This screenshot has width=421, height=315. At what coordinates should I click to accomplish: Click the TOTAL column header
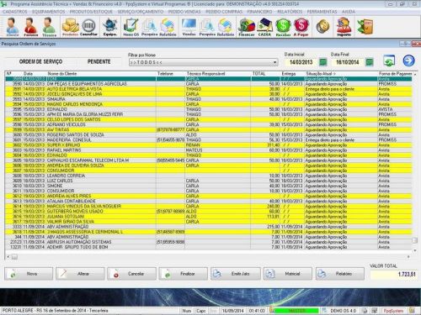pyautogui.click(x=258, y=74)
